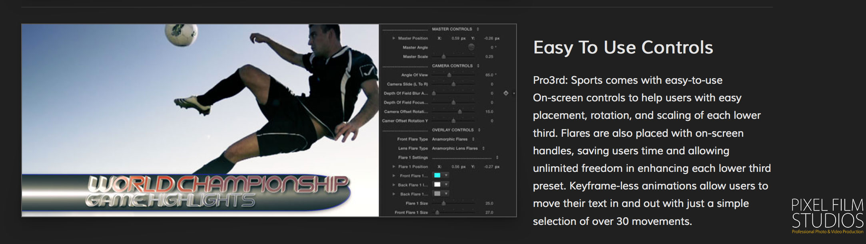Open the arrow menu beside the gray Back Flare swatch

[x=446, y=194]
